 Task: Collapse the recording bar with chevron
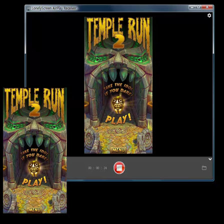(x=210, y=159)
